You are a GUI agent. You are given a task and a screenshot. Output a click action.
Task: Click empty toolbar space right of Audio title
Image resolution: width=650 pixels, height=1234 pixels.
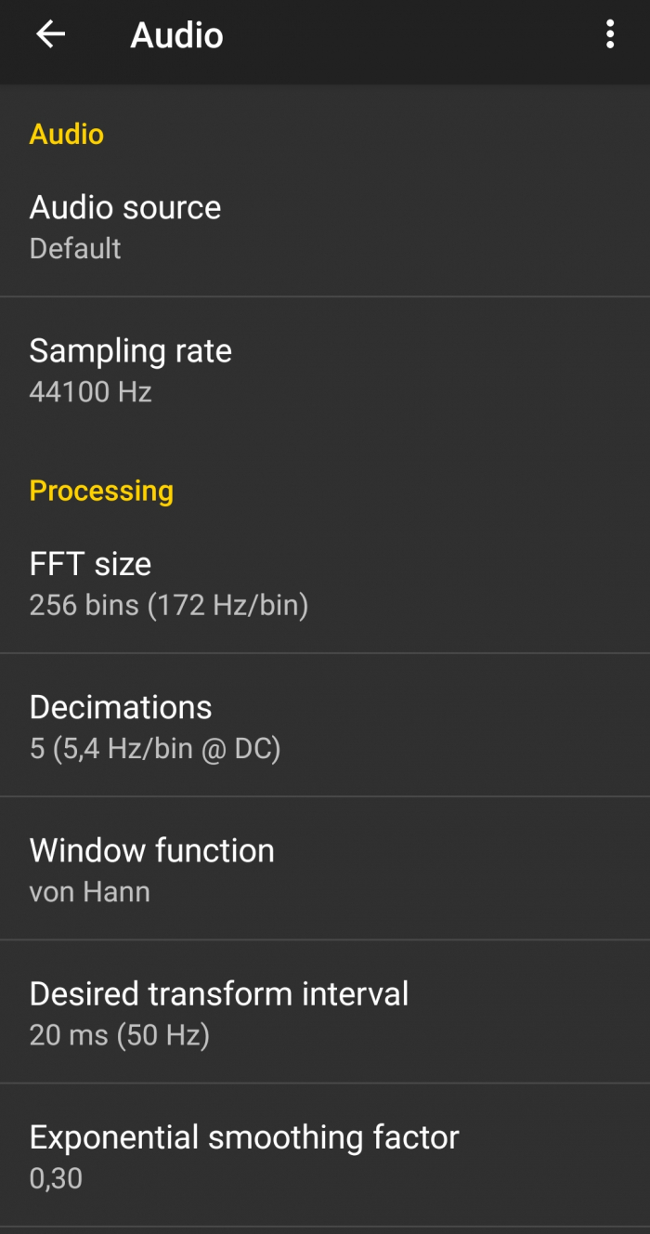pos(409,35)
